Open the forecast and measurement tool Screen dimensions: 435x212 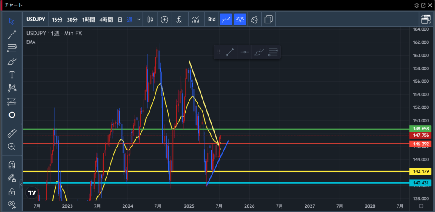(x=11, y=102)
